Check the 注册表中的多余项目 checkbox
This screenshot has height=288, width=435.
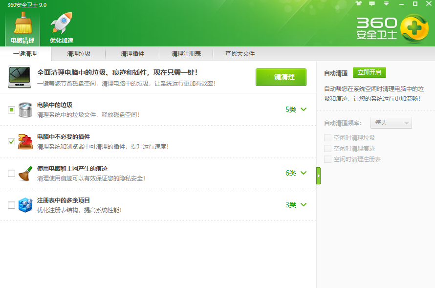pyautogui.click(x=11, y=205)
